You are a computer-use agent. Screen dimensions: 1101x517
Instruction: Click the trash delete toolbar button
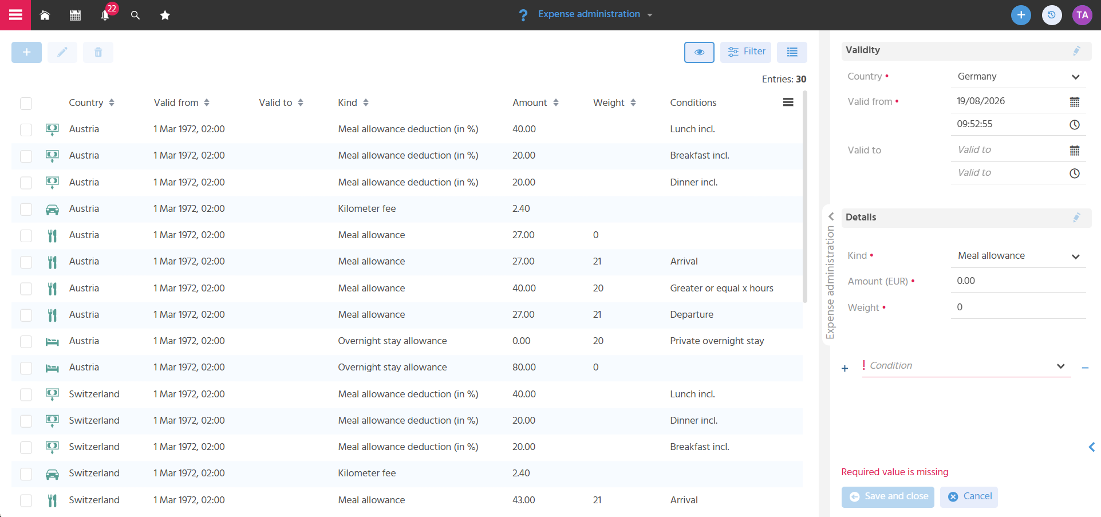98,52
